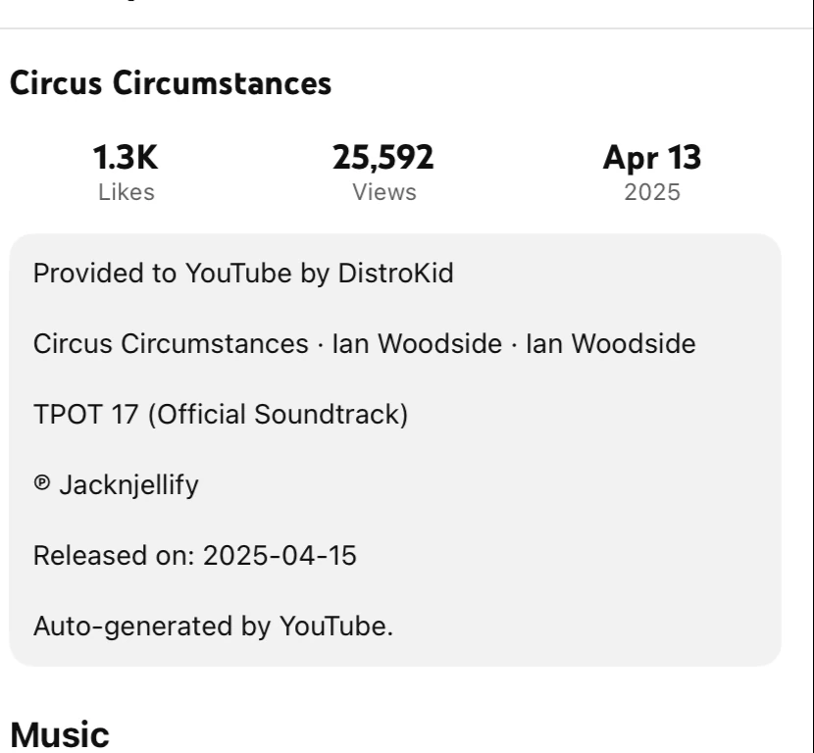Click the Views label
Screen dimensions: 814x753
383,193
